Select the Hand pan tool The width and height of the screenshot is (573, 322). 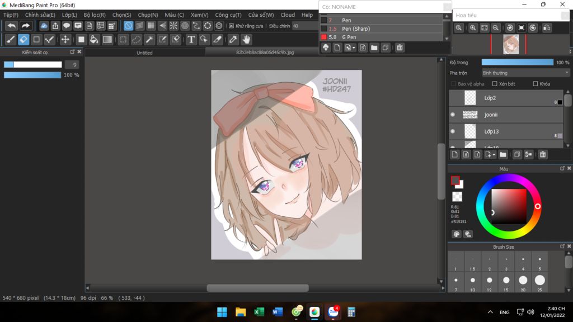246,40
